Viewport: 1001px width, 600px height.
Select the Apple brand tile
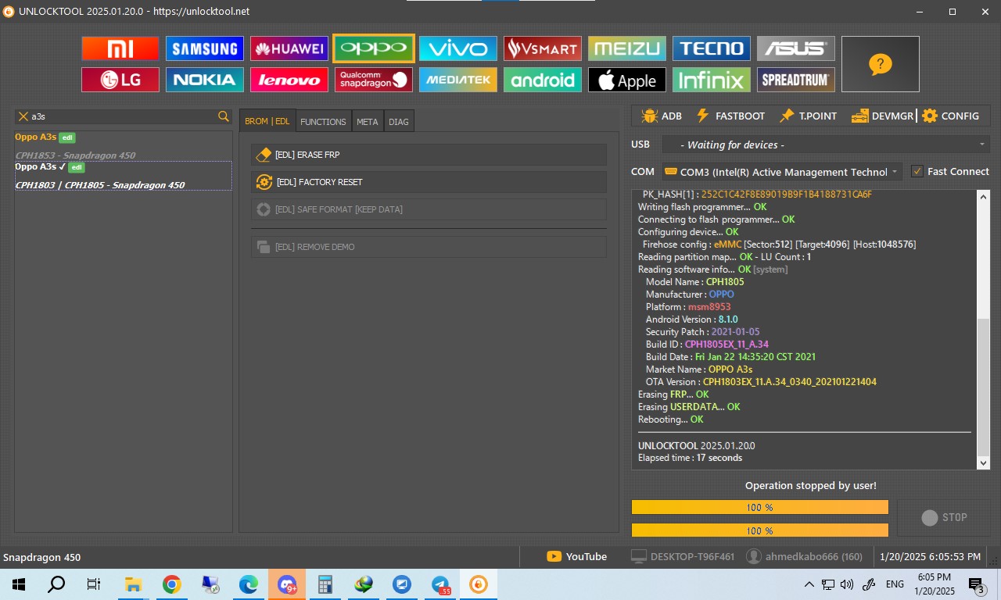(x=627, y=80)
